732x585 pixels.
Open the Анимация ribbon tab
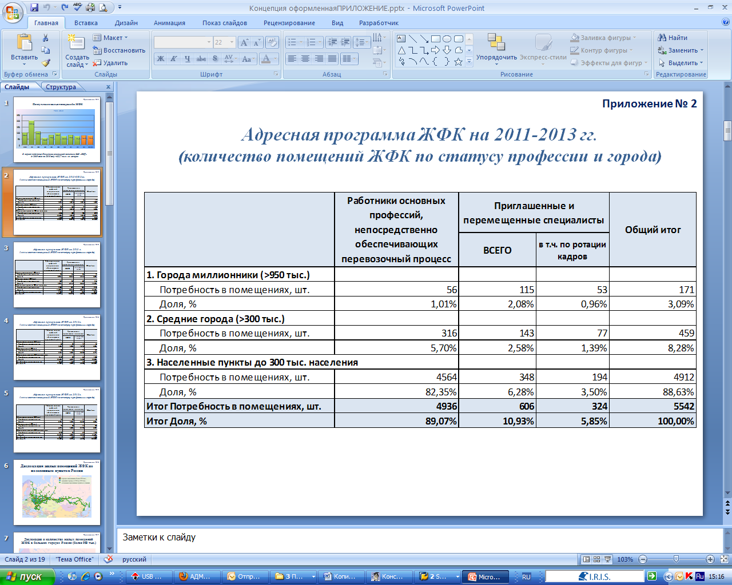point(169,23)
